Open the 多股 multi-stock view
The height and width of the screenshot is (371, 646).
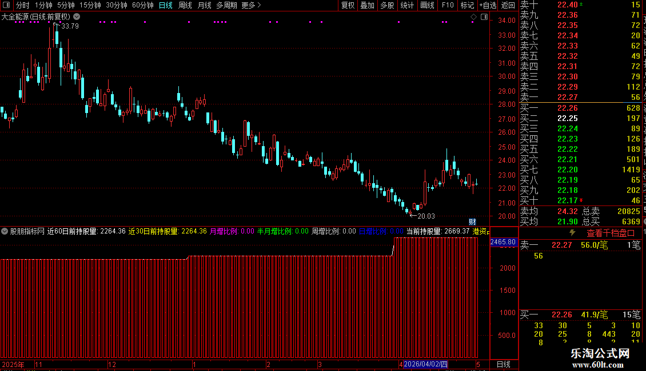pyautogui.click(x=387, y=5)
